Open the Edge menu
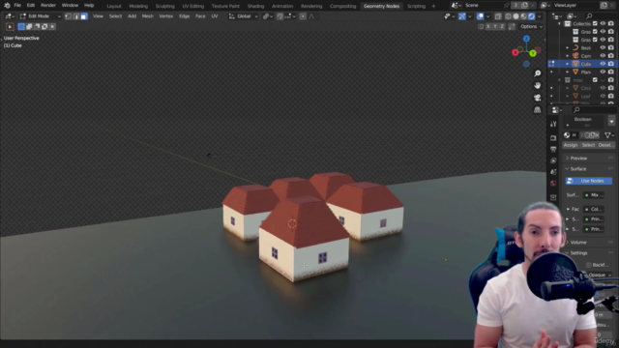Screen dimensions: 619x348 (x=184, y=16)
